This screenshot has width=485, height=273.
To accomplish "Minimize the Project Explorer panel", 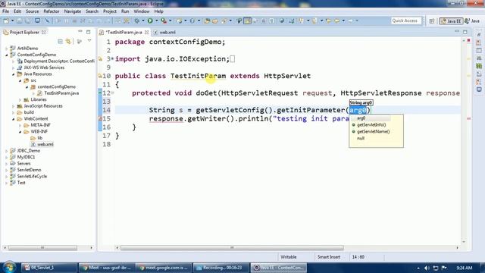I will click(x=80, y=32).
